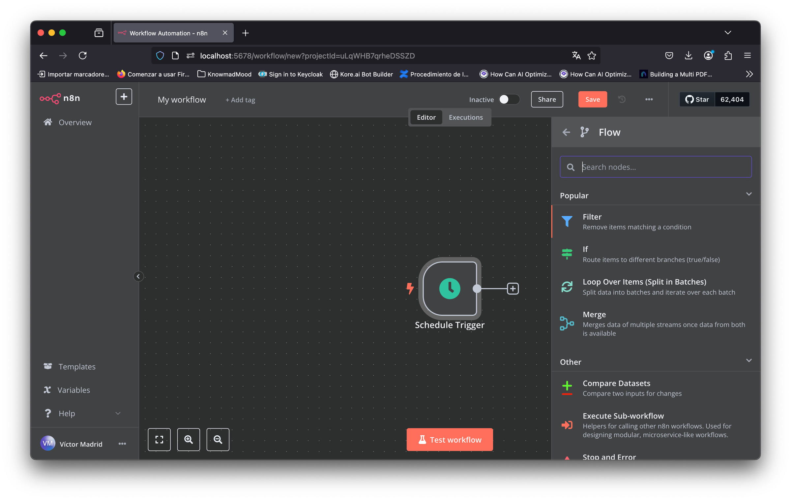Click the Merge node icon
The width and height of the screenshot is (791, 500).
(567, 323)
